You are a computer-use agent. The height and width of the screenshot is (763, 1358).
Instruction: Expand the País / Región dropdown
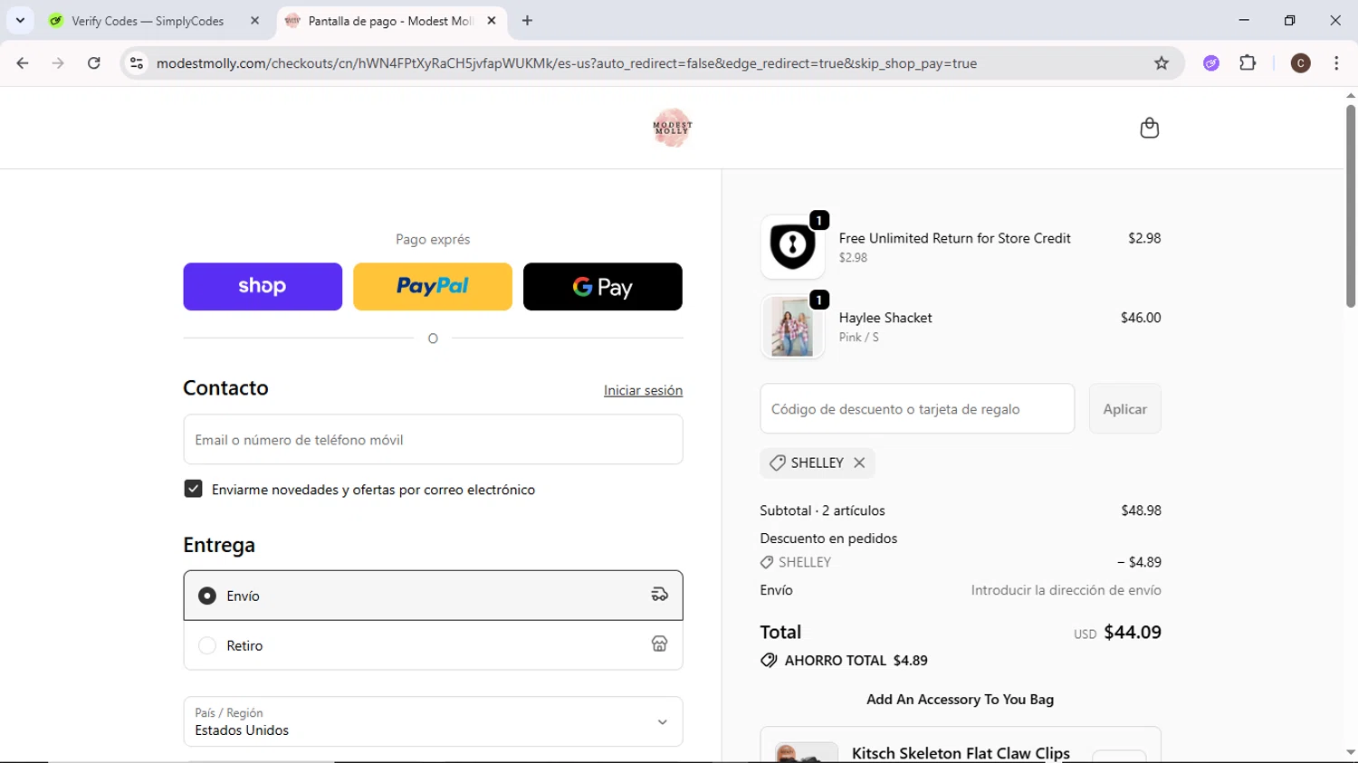point(433,721)
